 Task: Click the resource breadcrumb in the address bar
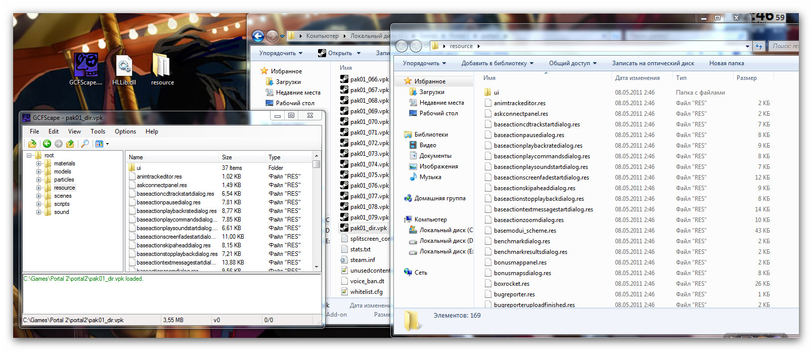tap(461, 46)
